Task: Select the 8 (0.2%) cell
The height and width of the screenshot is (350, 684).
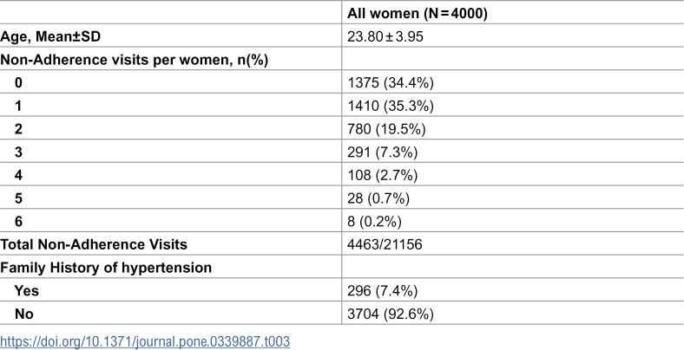Action: pos(374,221)
